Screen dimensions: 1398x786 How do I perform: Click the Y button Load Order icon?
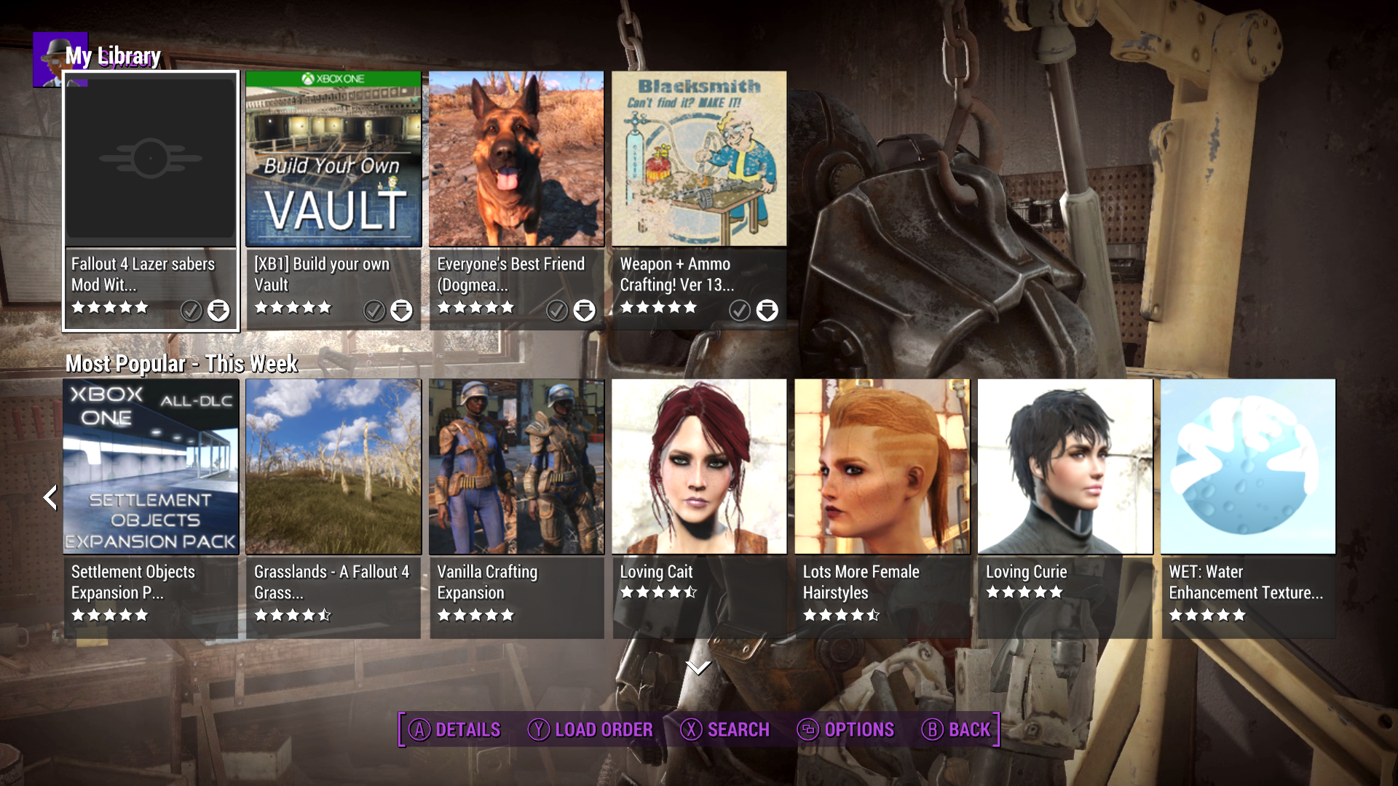click(x=539, y=729)
